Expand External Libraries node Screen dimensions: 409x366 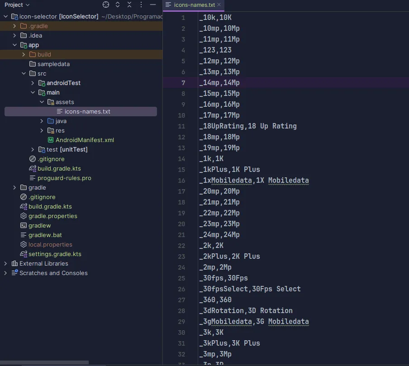pyautogui.click(x=5, y=264)
